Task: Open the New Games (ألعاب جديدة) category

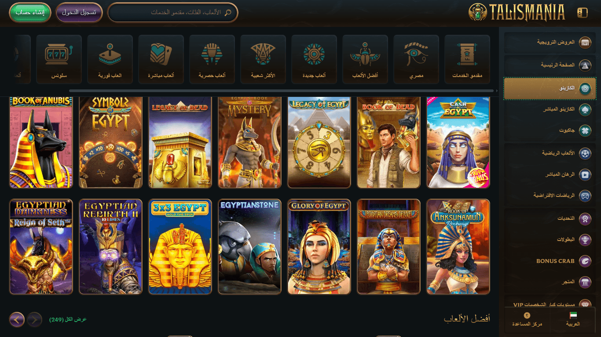Action: 314,59
